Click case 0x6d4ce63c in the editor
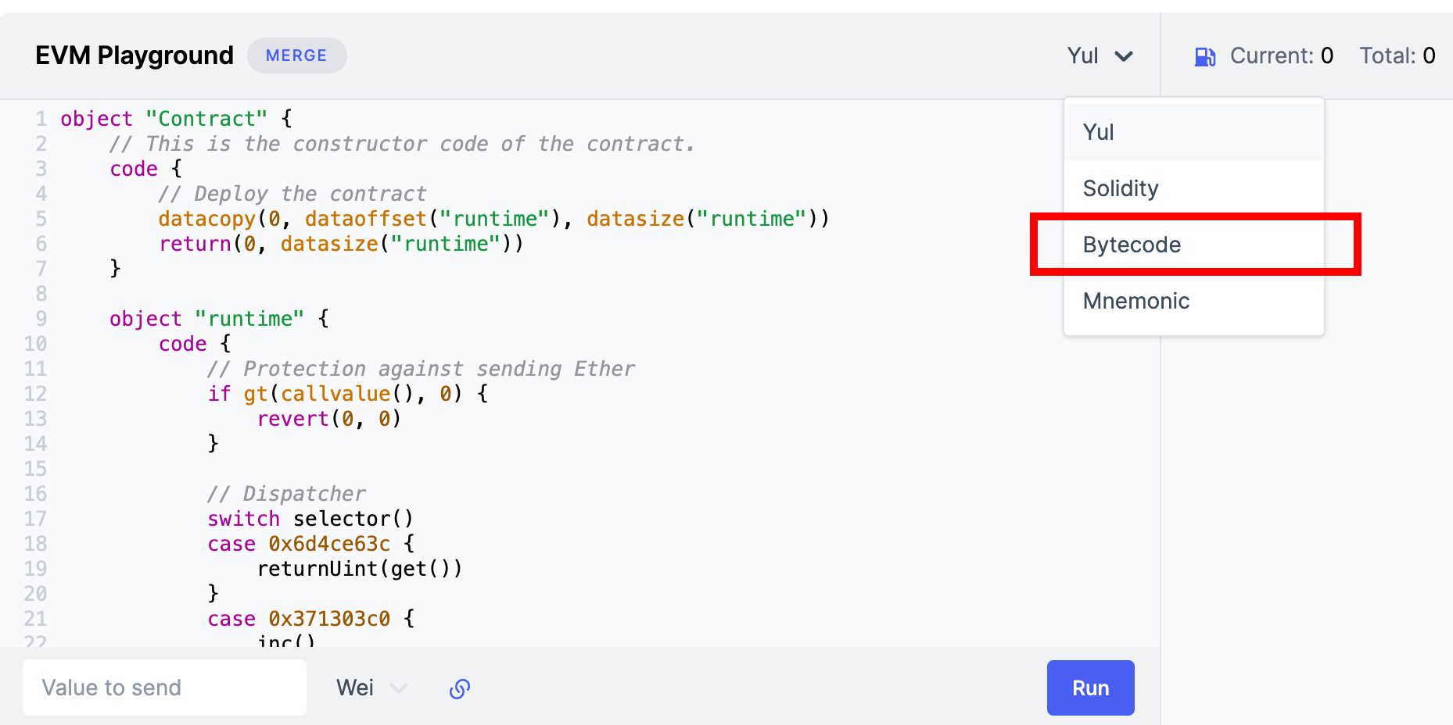Image resolution: width=1453 pixels, height=725 pixels. click(x=310, y=544)
